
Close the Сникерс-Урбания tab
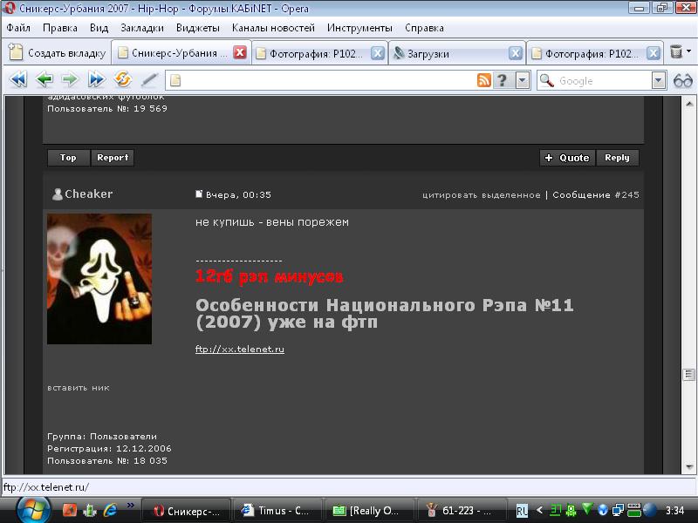[239, 53]
